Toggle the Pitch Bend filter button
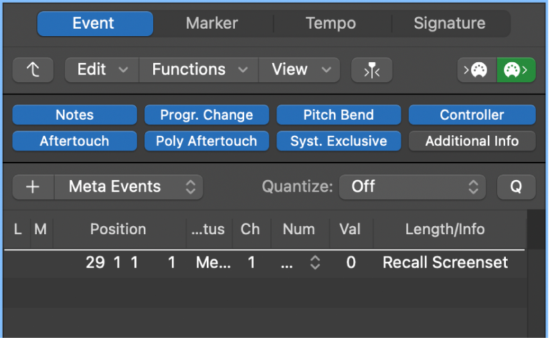Screen dimensions: 550x338 click(339, 114)
